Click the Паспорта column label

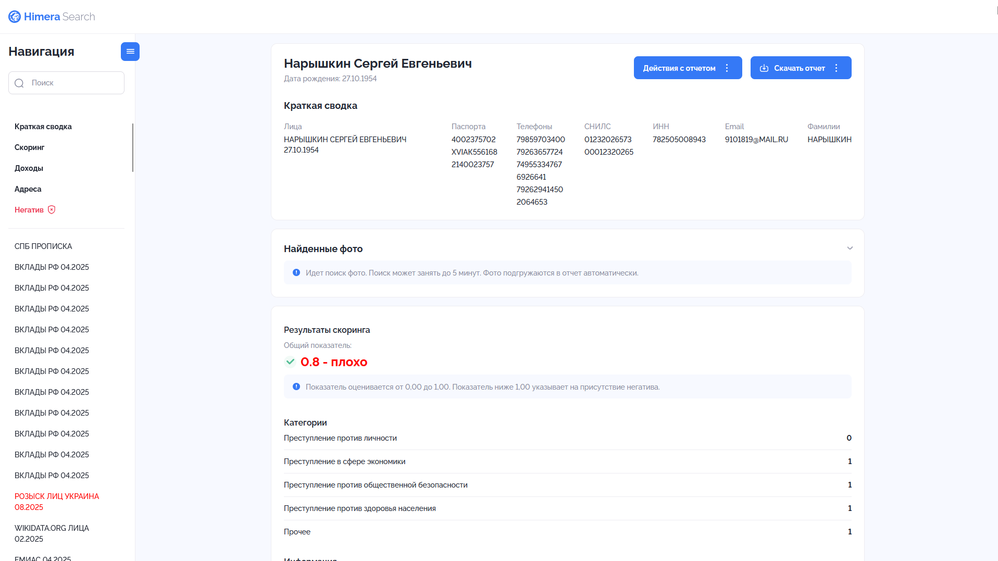pyautogui.click(x=468, y=127)
